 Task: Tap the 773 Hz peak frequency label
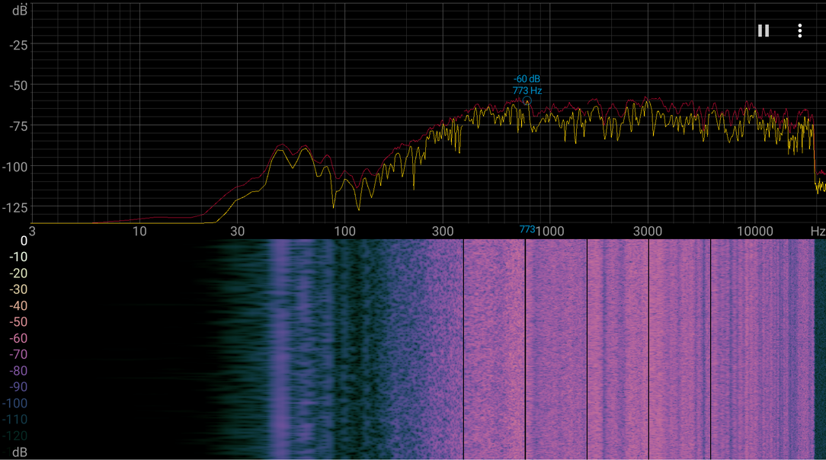tap(527, 91)
